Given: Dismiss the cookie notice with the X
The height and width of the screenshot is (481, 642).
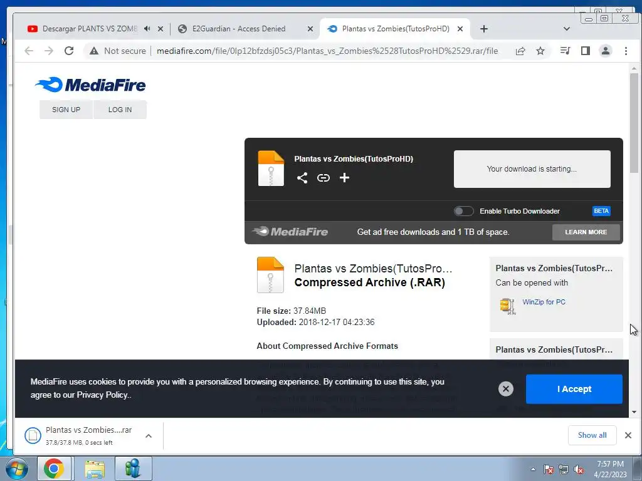Looking at the screenshot, I should click(x=506, y=388).
